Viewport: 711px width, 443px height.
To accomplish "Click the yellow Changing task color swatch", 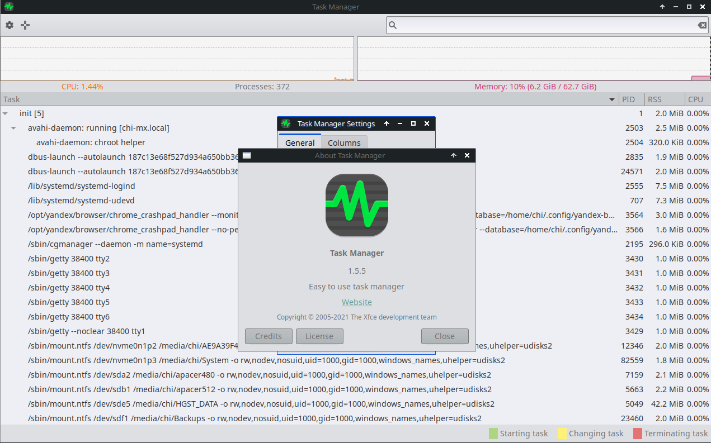I will click(562, 434).
